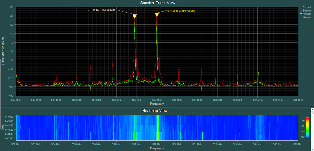Click the 'Signal Strength (dBm)' axis label
Image resolution: width=314 pixels, height=151 pixels.
pyautogui.click(x=3, y=51)
